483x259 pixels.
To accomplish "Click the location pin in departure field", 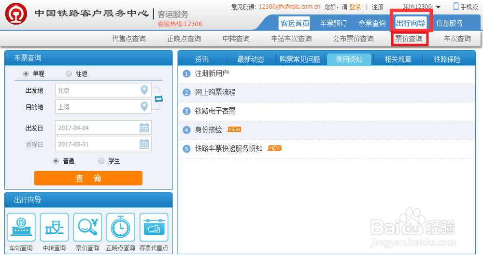I will pyautogui.click(x=144, y=90).
